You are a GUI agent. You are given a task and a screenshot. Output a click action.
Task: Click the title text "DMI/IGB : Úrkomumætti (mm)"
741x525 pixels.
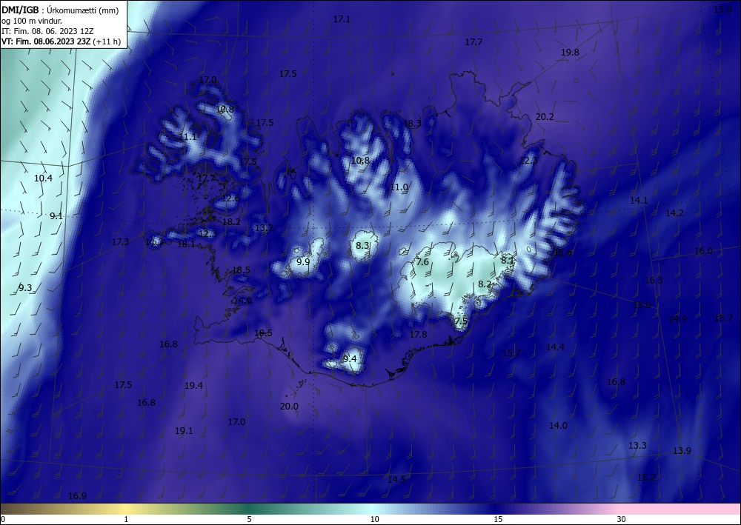coord(60,10)
